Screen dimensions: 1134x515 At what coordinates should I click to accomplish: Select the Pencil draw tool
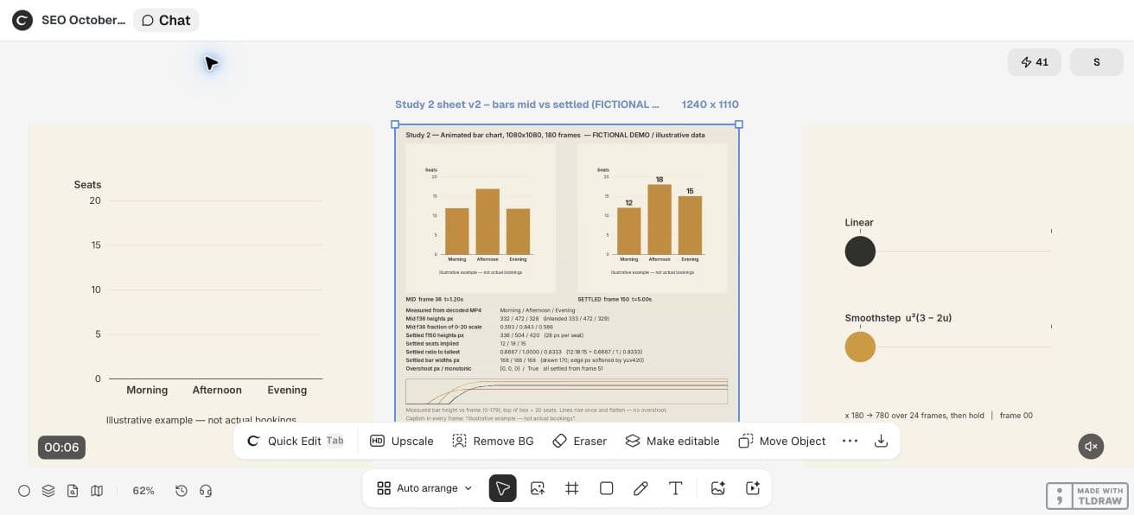click(x=640, y=488)
